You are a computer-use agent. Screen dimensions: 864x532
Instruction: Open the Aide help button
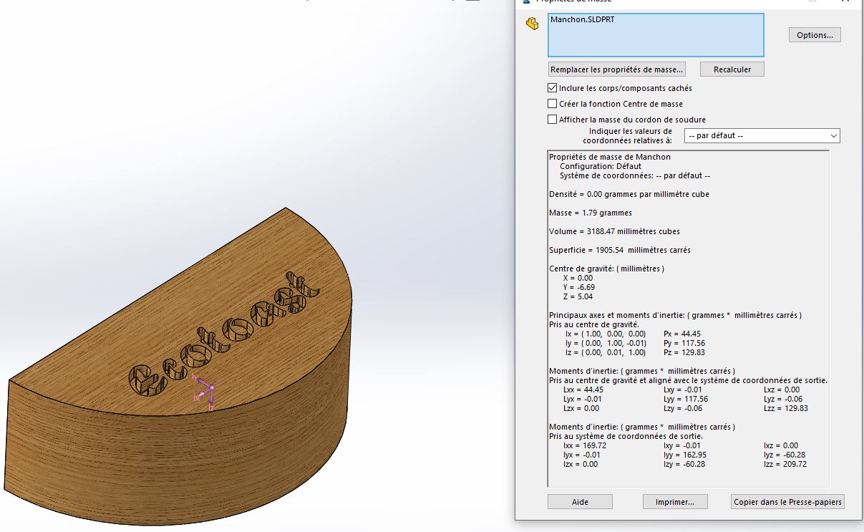pyautogui.click(x=580, y=502)
